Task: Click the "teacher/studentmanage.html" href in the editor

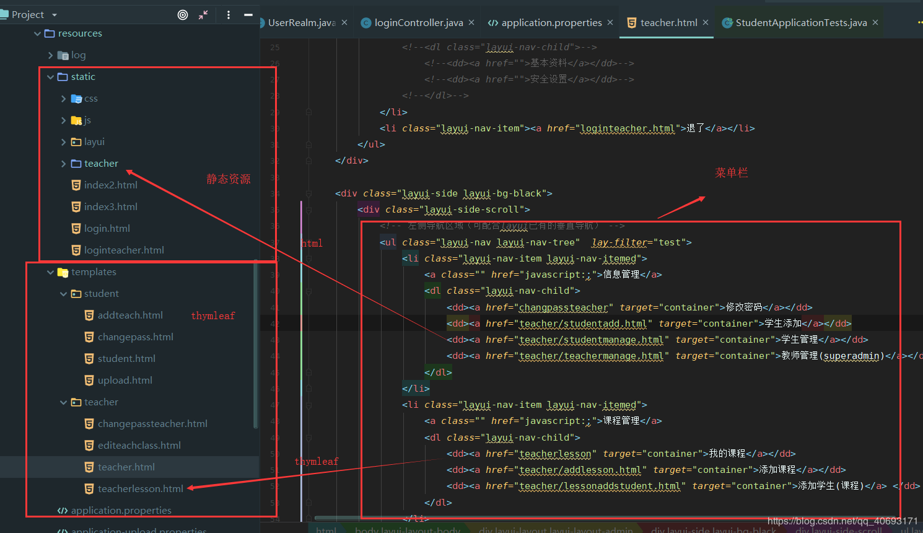Action: (x=592, y=340)
